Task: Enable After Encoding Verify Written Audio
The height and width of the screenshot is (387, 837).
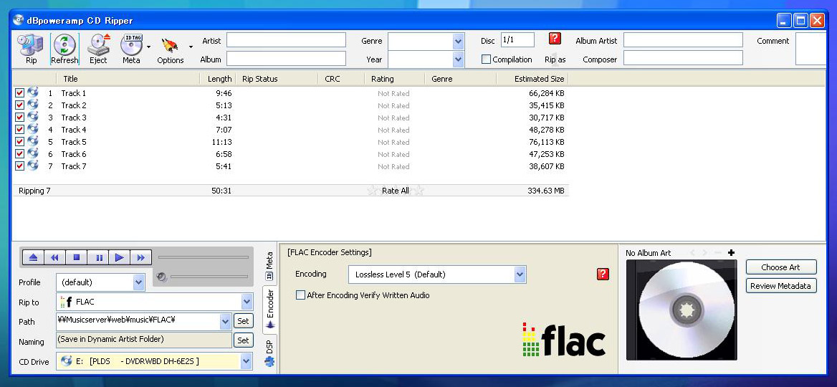Action: click(300, 295)
